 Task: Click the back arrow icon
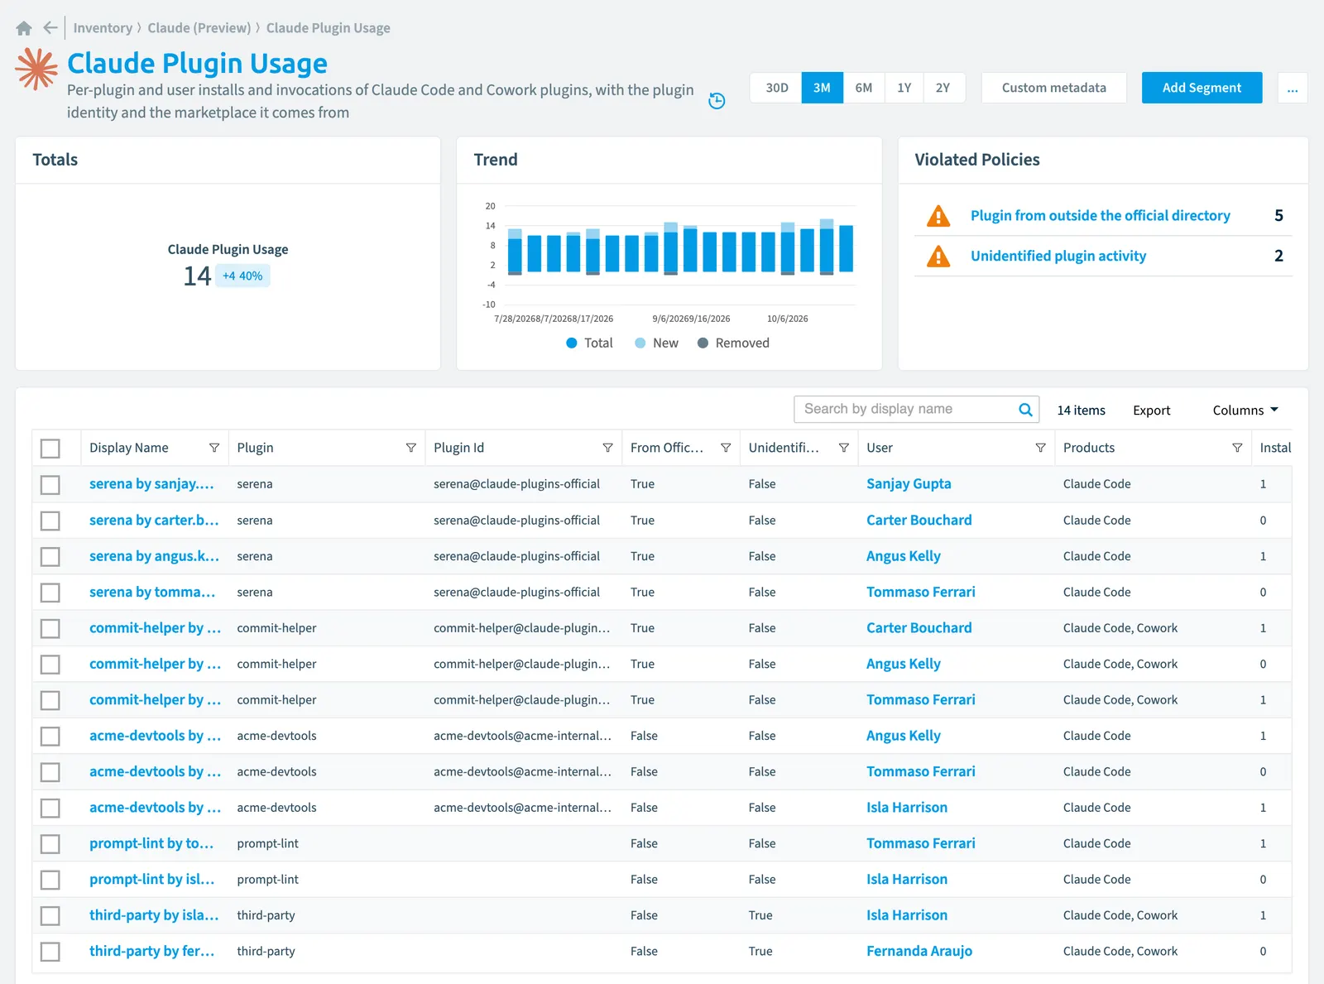[50, 28]
